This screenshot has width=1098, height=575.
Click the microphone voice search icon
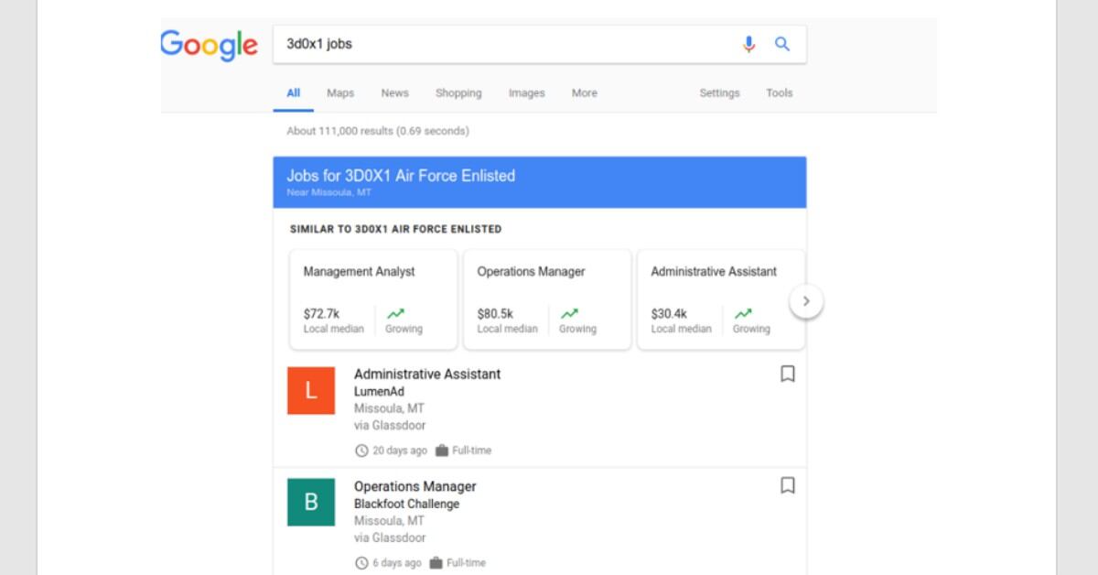tap(748, 44)
